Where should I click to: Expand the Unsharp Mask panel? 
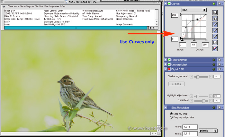(166, 64)
